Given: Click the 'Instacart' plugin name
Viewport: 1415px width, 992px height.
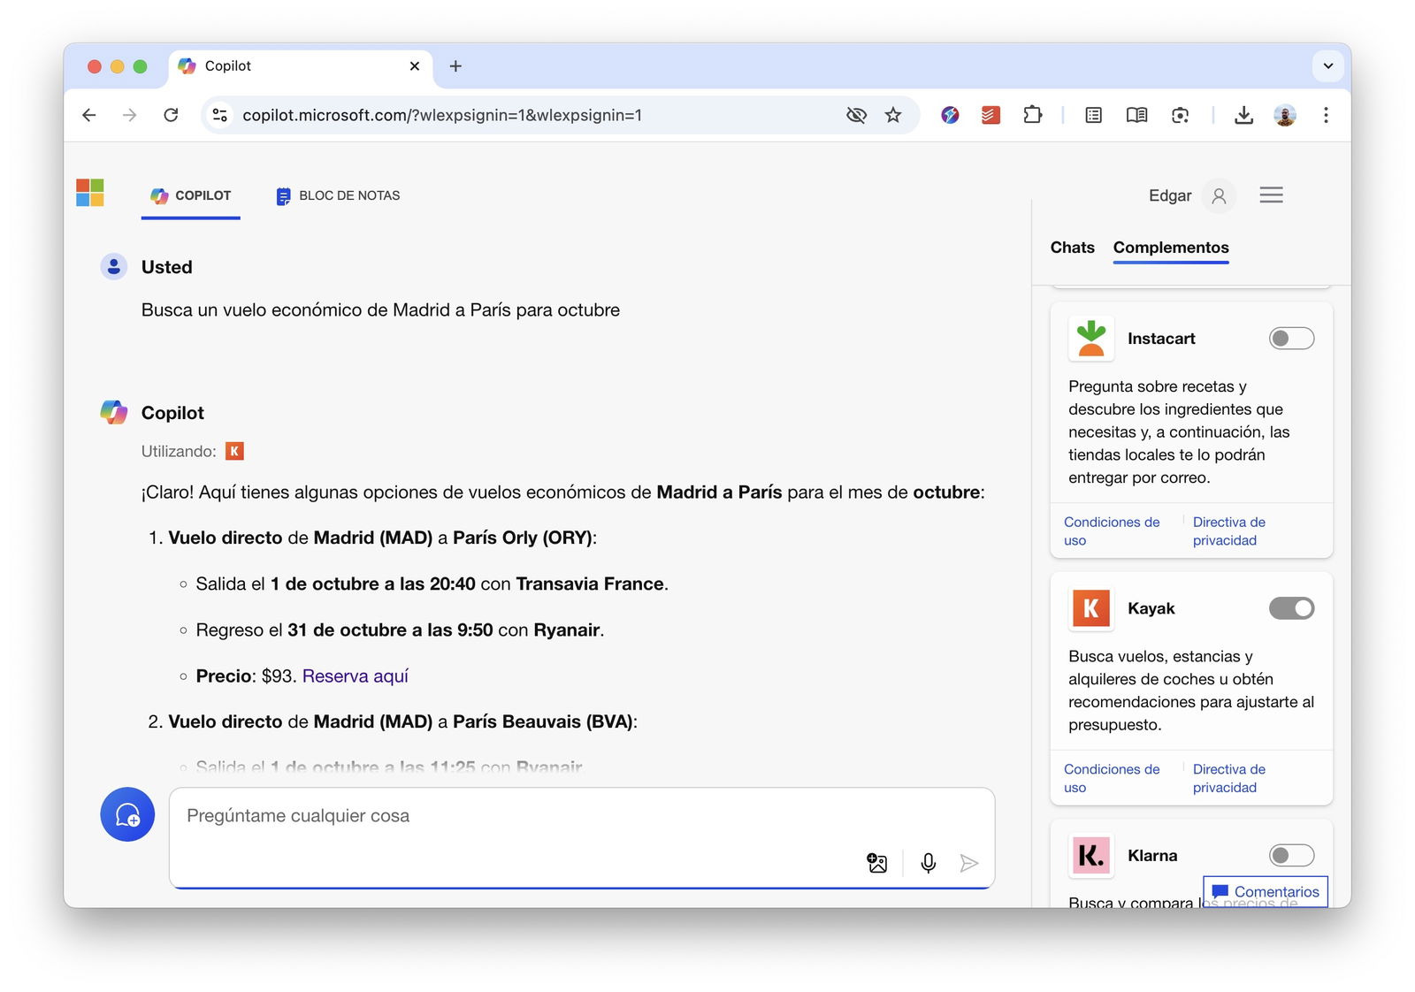Looking at the screenshot, I should (x=1161, y=339).
